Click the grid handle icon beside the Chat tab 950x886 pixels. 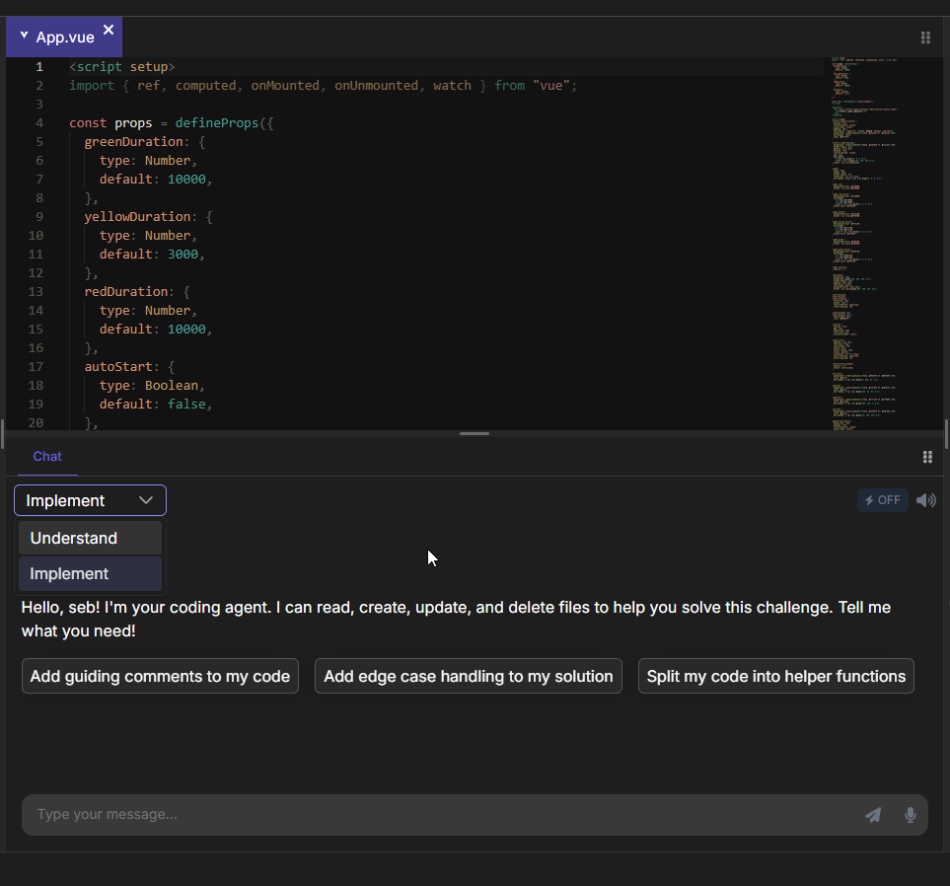[x=926, y=456]
